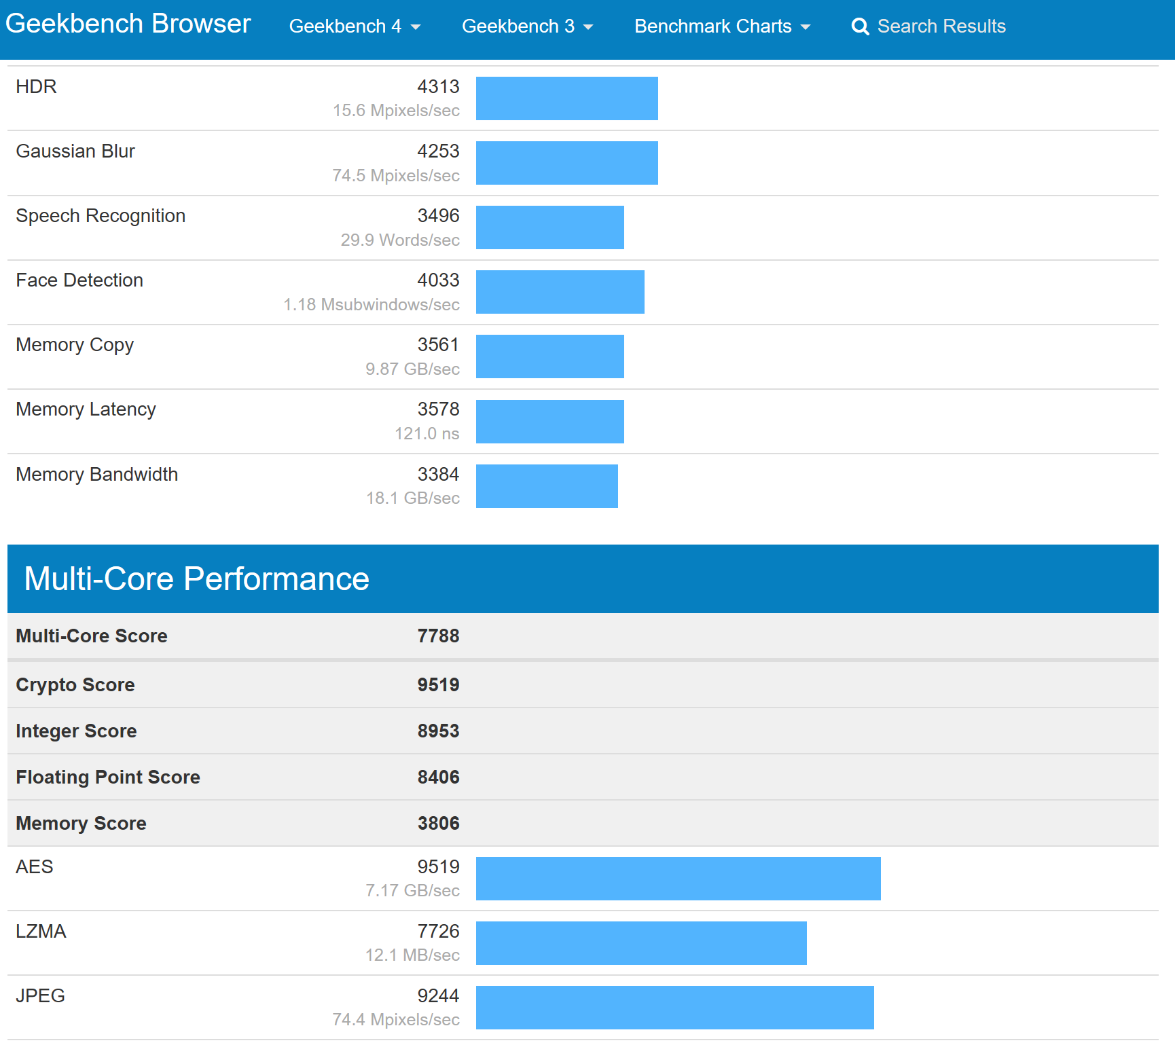Click the 12.1 MB/sec value

coord(412,955)
